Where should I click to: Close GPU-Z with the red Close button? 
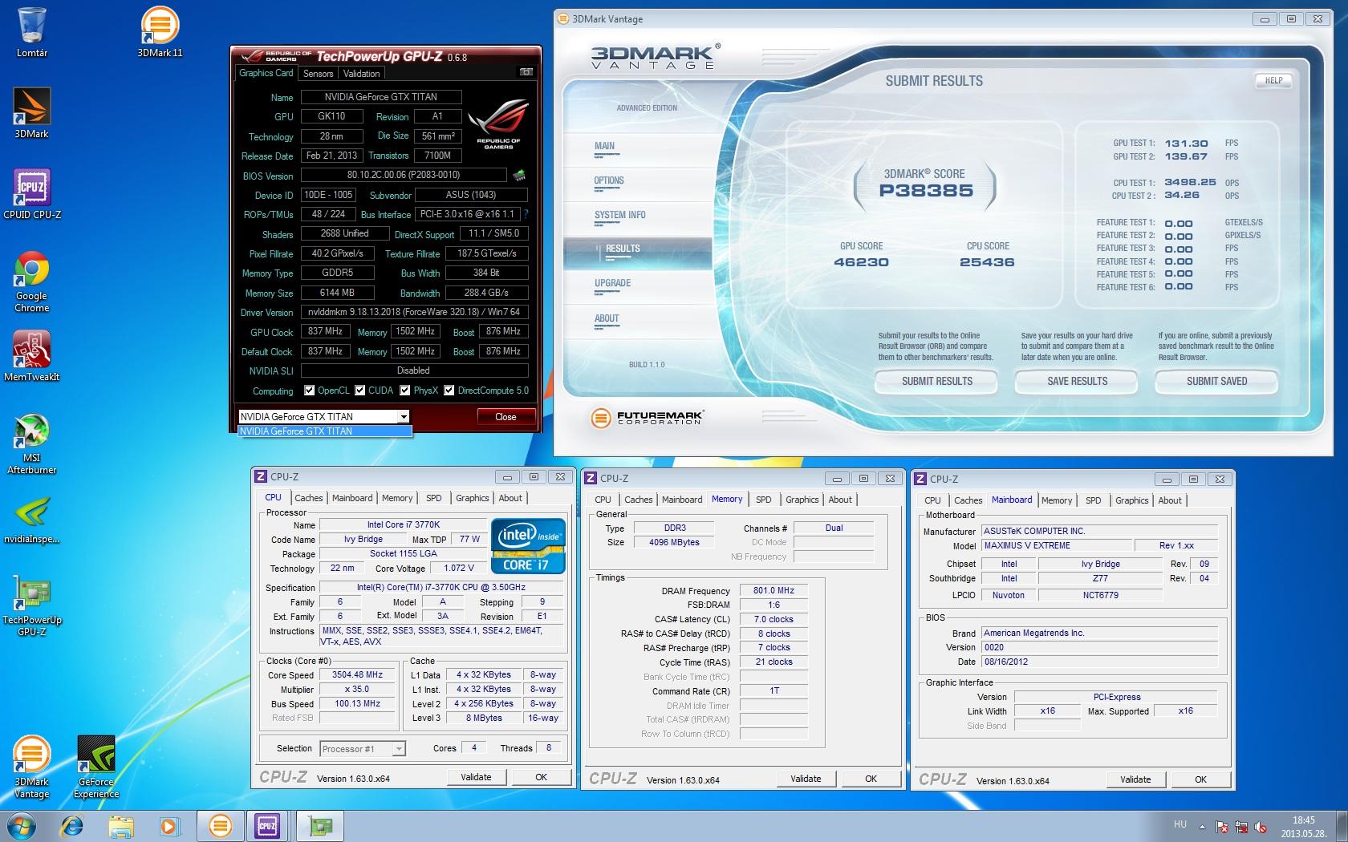505,417
